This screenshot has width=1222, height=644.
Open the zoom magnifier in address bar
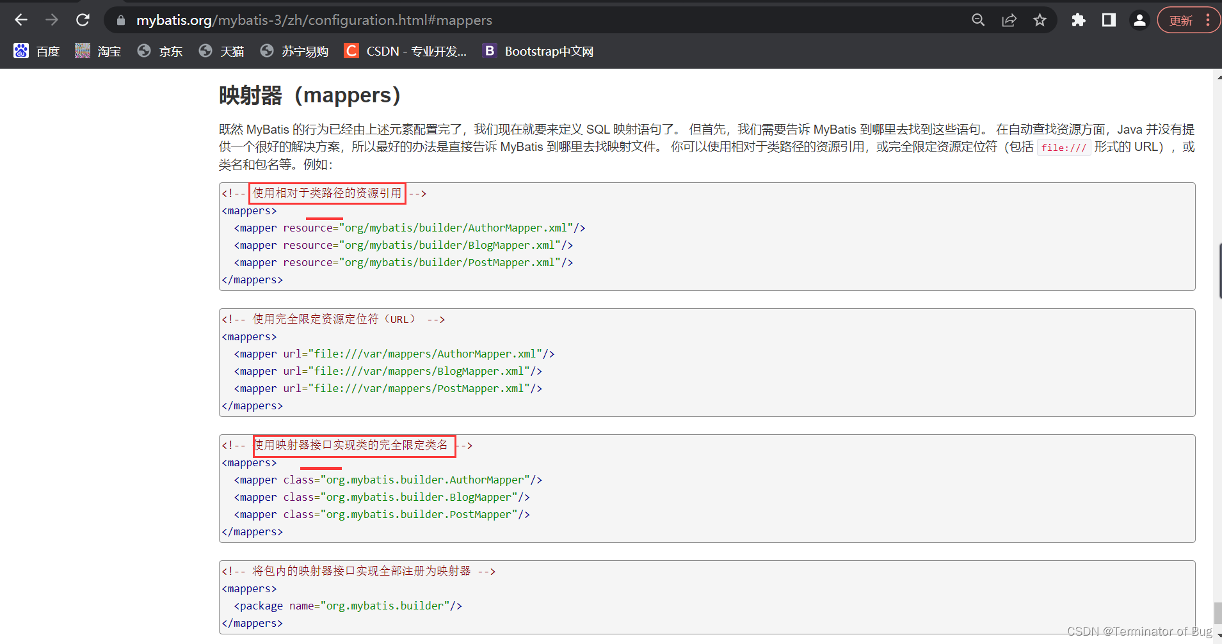click(x=978, y=20)
